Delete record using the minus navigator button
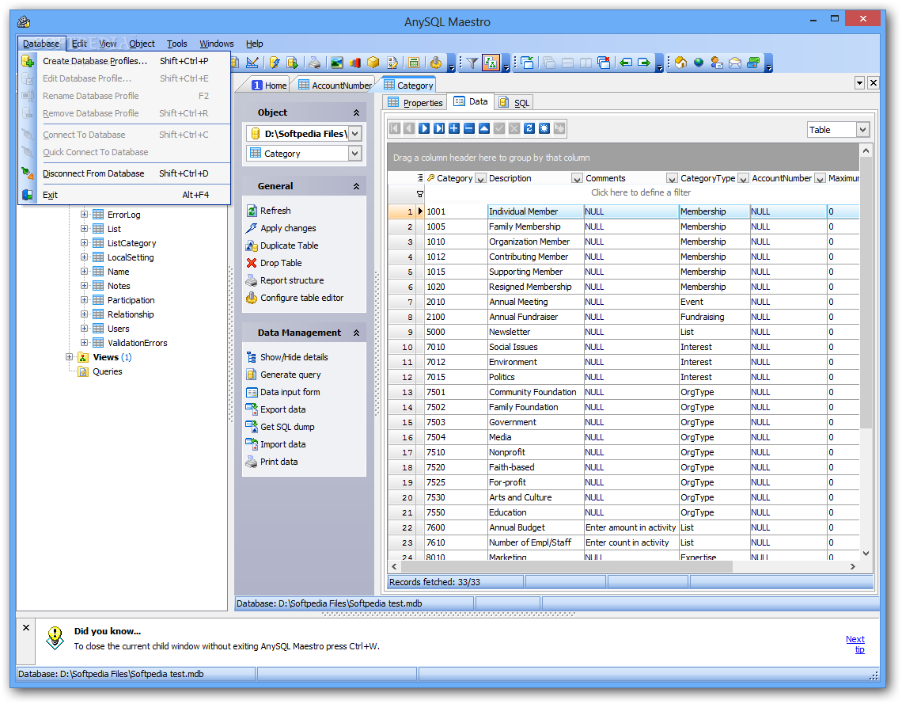 [469, 128]
